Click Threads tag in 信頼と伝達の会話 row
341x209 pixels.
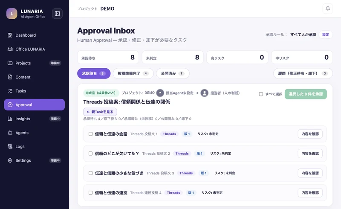[x=169, y=134]
